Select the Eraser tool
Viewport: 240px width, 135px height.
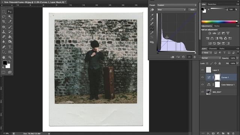point(4,37)
